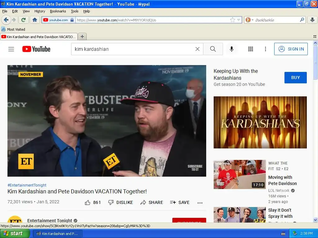
Task: Click the padlock site security icon
Action: tap(72, 20)
